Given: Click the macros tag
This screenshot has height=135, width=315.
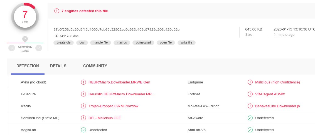Looking at the screenshot, I should click(122, 43).
